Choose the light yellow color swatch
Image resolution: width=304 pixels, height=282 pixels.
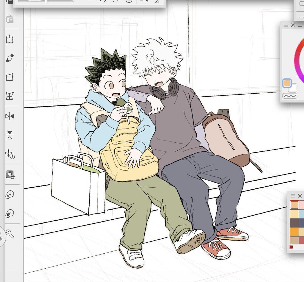click(294, 214)
